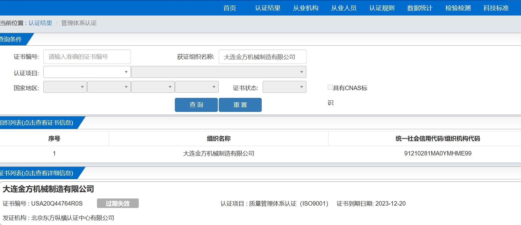This screenshot has width=521, height=225.
Task: Click the 查询 button
Action: (x=196, y=105)
